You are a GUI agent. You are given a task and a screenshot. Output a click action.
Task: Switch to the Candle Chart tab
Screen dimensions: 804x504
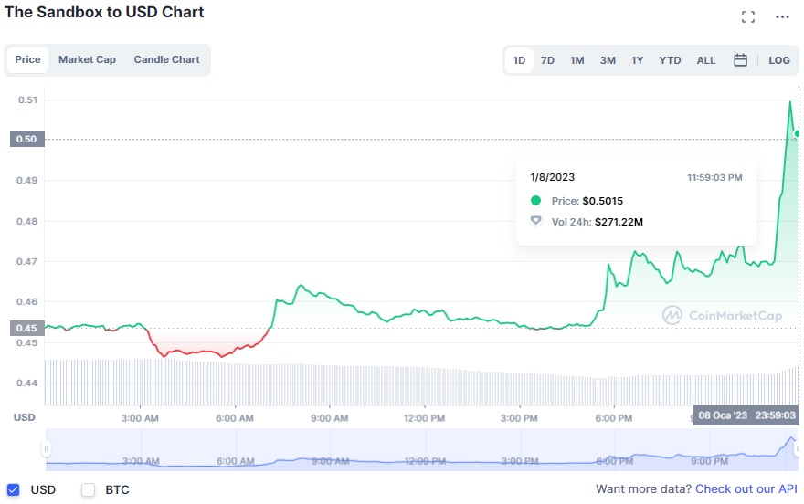pyautogui.click(x=166, y=60)
